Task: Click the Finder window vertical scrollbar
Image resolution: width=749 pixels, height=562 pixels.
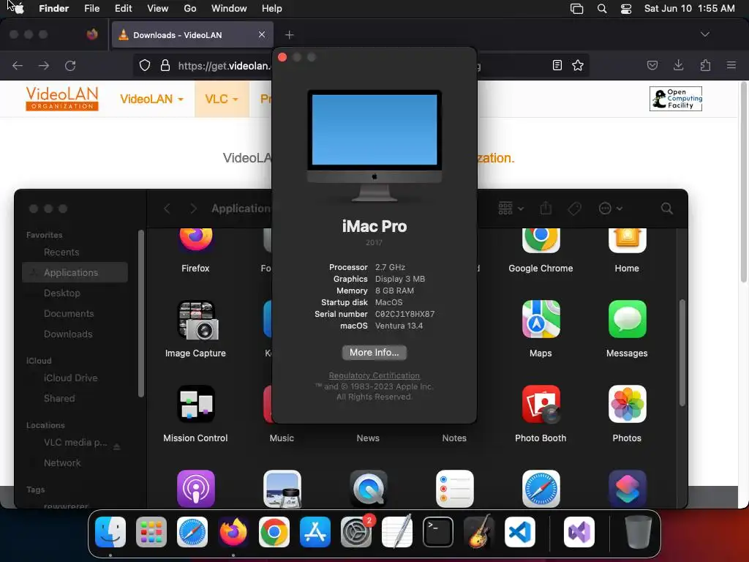Action: 682,353
